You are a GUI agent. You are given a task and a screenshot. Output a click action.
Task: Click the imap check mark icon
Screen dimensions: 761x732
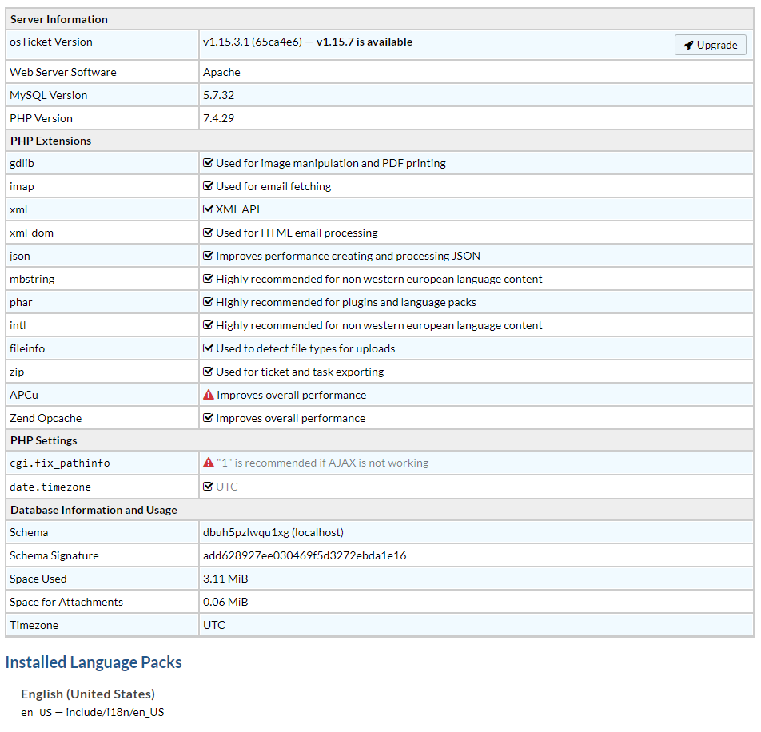[x=209, y=186]
